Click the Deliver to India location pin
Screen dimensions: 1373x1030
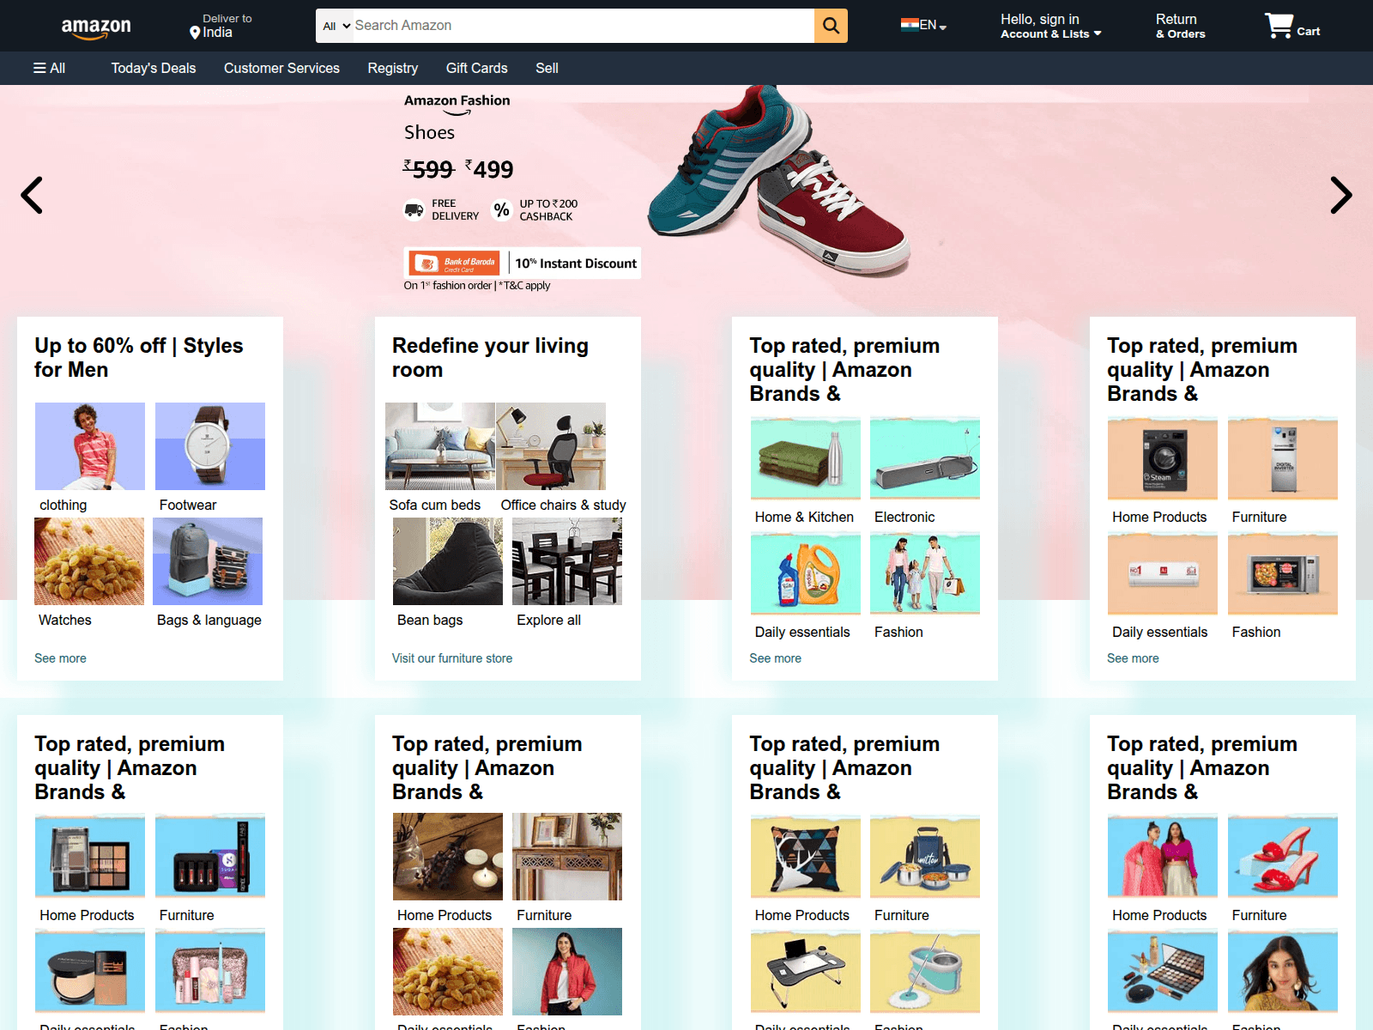[195, 33]
